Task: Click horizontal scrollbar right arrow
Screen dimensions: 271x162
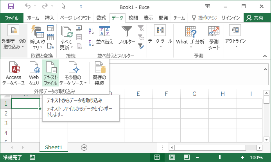Action: [x=259, y=148]
